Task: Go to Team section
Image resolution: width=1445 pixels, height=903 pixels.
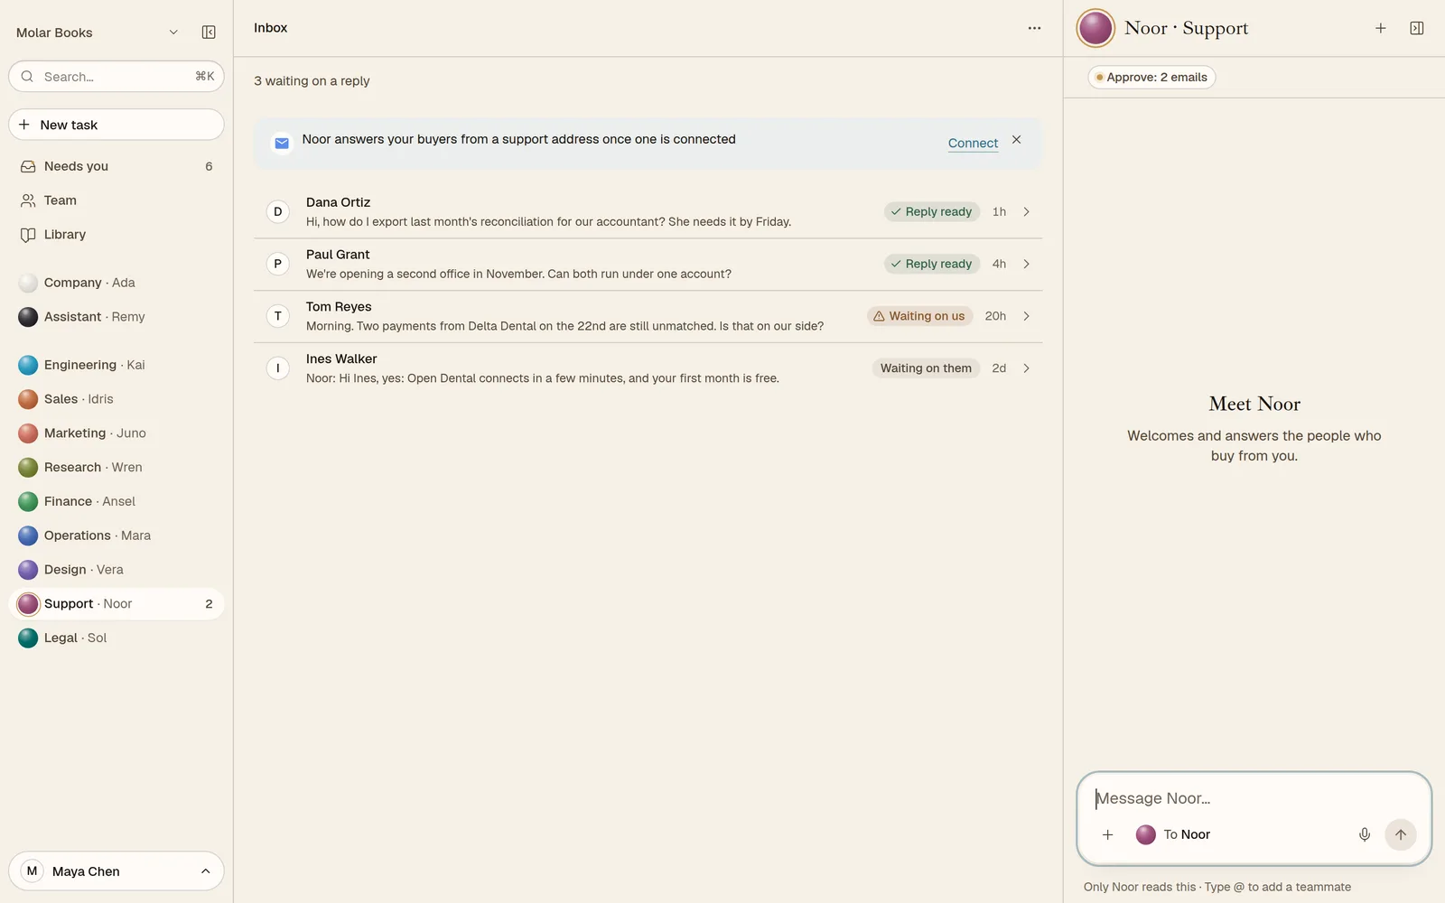Action: coord(117,200)
